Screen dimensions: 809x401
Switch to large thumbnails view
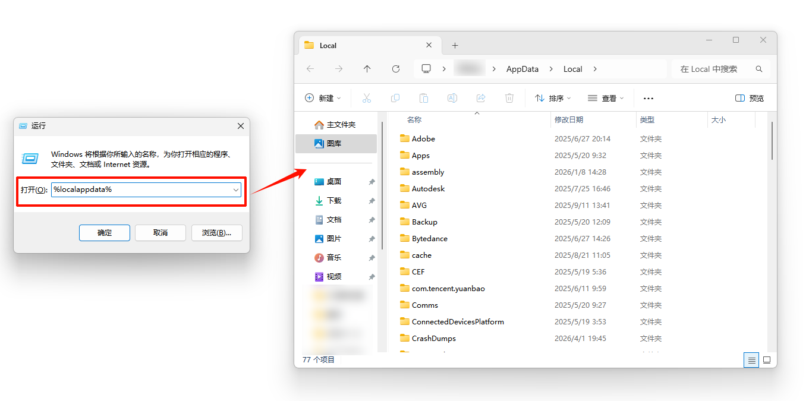pyautogui.click(x=767, y=360)
